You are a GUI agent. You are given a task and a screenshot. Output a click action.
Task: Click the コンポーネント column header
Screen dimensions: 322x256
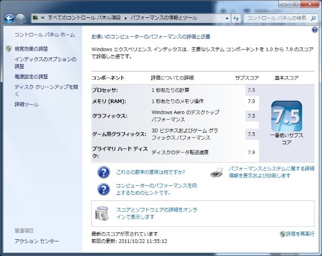[108, 78]
